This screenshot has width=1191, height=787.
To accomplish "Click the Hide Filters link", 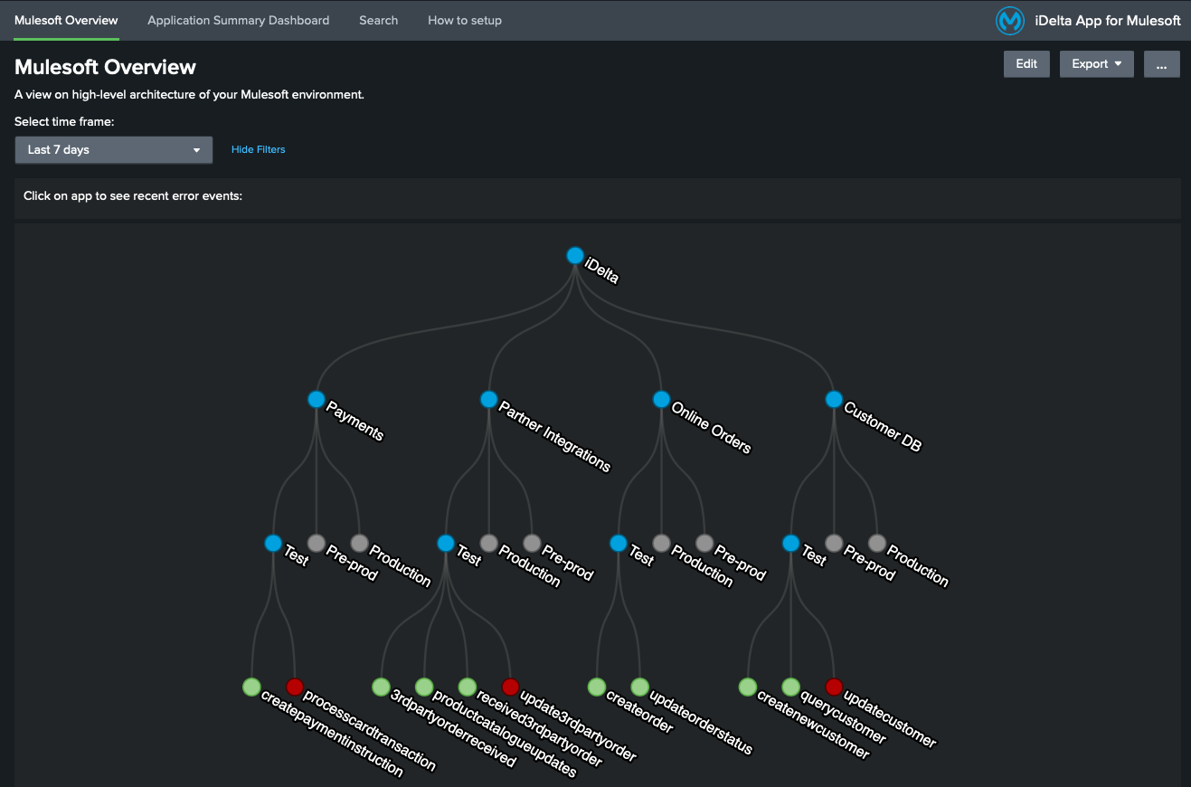I will coord(259,150).
